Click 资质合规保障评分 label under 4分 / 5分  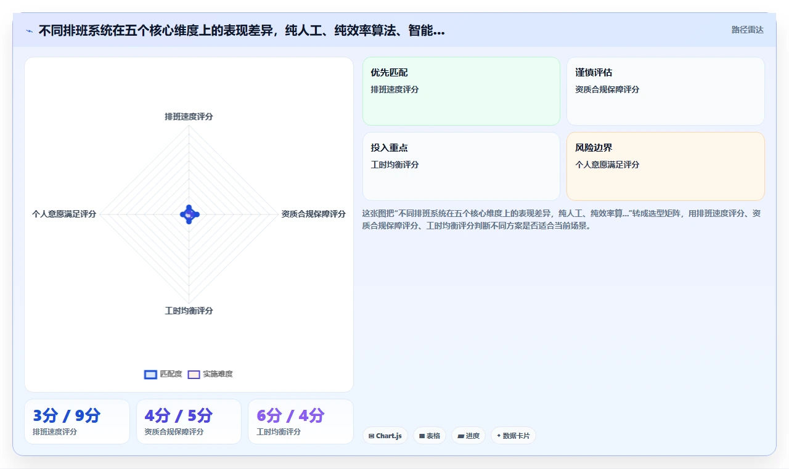pos(174,432)
